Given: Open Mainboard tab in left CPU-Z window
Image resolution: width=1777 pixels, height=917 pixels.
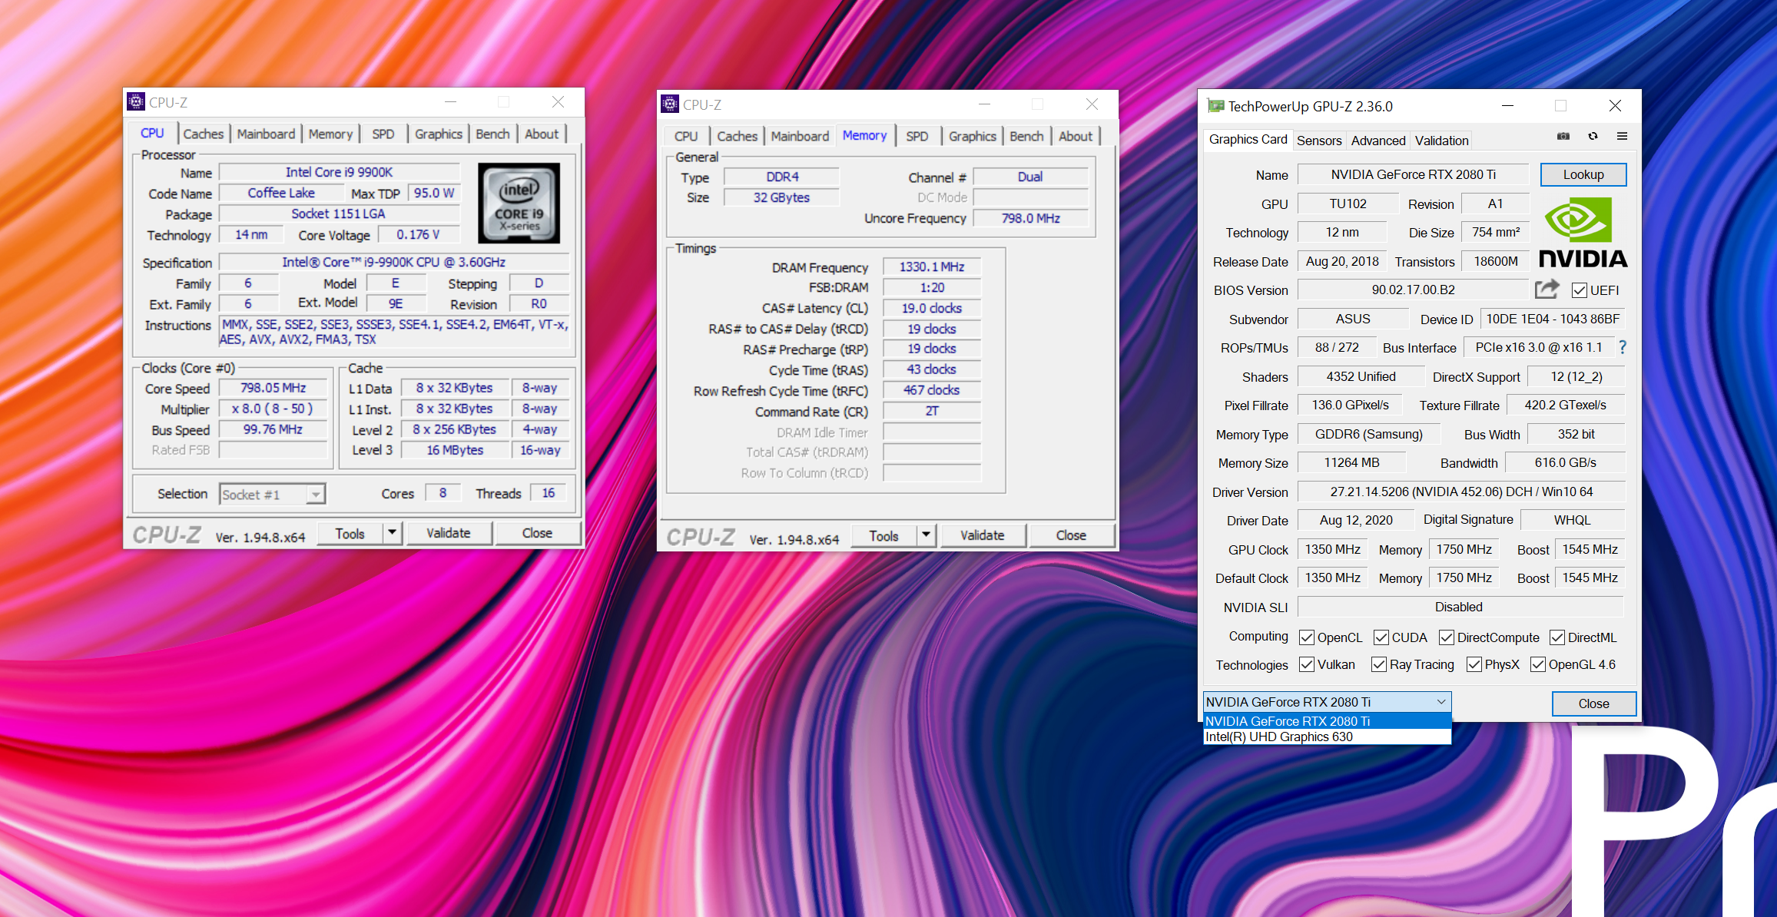Looking at the screenshot, I should coord(266,134).
